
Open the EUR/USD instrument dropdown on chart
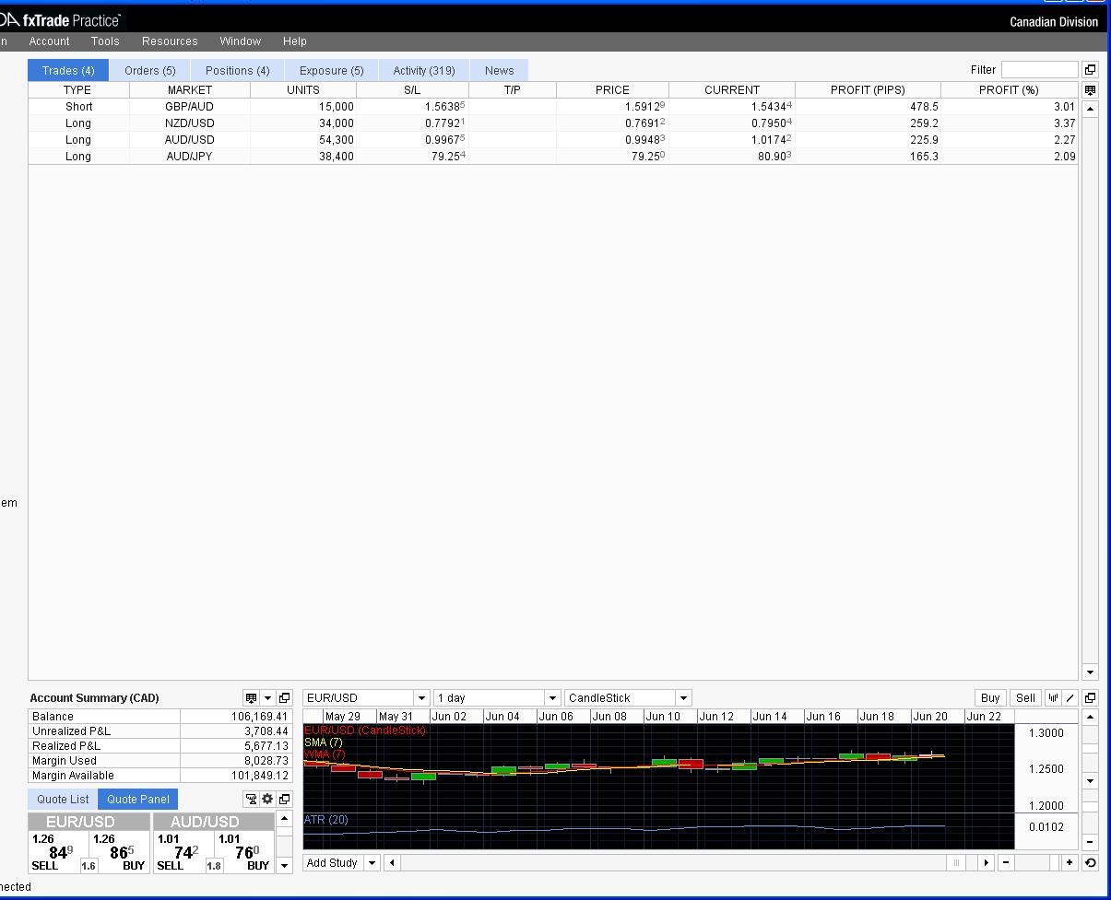(x=421, y=698)
